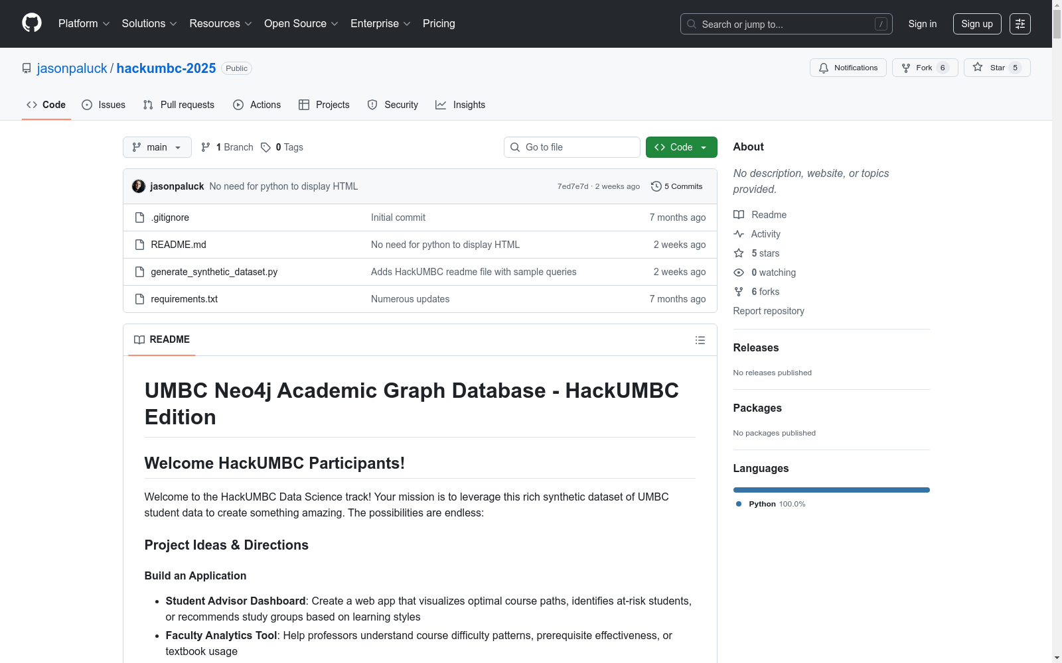1062x663 pixels.
Task: Click Report repository link
Action: click(x=769, y=311)
